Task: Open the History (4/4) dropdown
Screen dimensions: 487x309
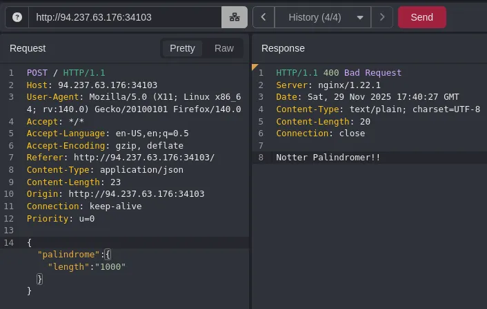Action: pos(324,17)
